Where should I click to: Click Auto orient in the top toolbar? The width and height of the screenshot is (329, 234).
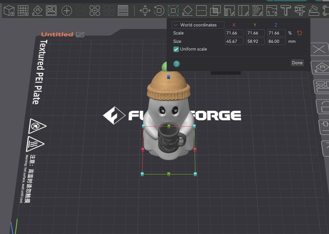tap(37, 10)
